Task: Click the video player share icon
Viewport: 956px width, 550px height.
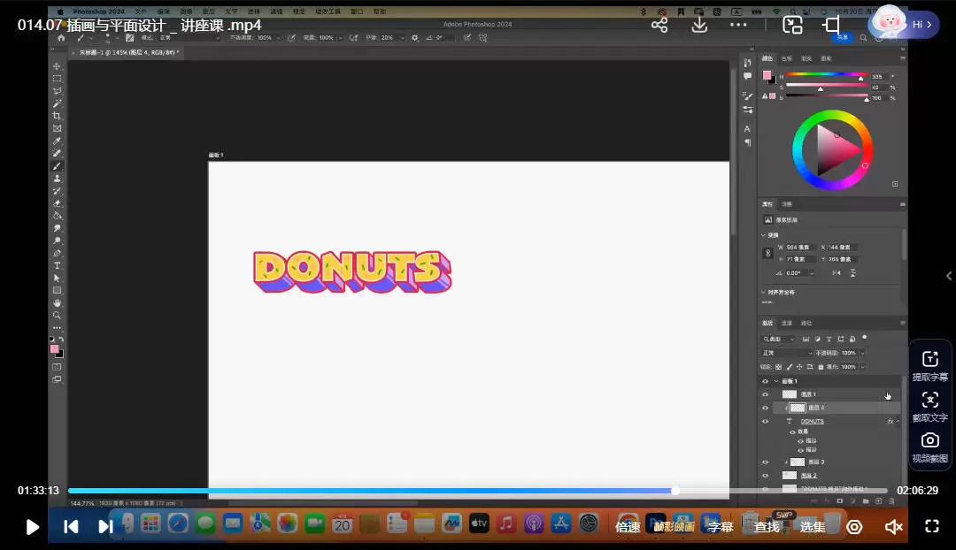Action: click(659, 25)
